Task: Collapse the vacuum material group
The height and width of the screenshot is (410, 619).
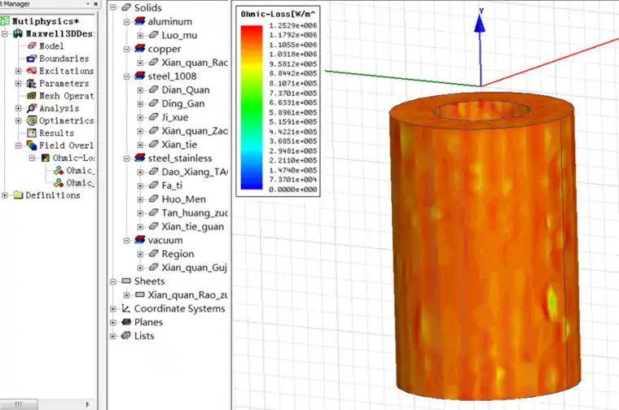Action: (127, 241)
